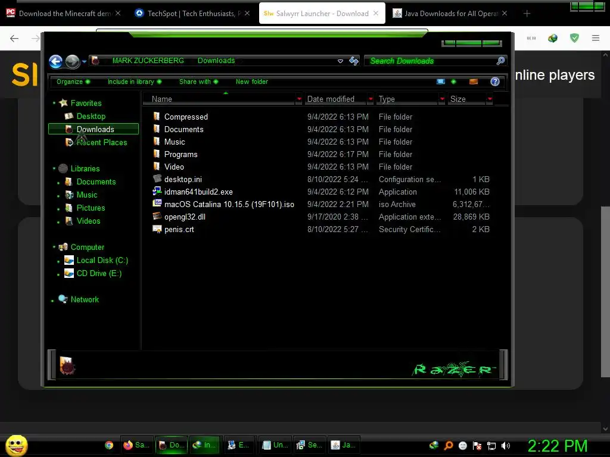Click the browser page vertical scrollbar

(x=605, y=292)
